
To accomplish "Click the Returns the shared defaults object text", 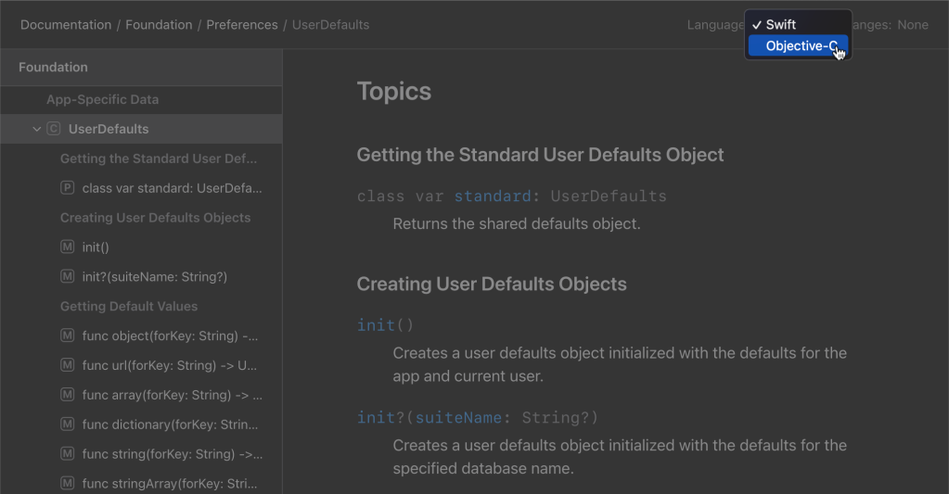I will (517, 223).
